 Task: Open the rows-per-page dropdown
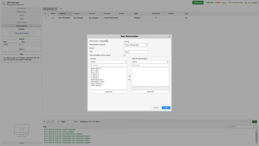55,122
